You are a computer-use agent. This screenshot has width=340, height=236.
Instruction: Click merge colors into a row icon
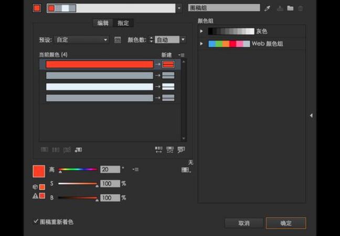pyautogui.click(x=45, y=150)
